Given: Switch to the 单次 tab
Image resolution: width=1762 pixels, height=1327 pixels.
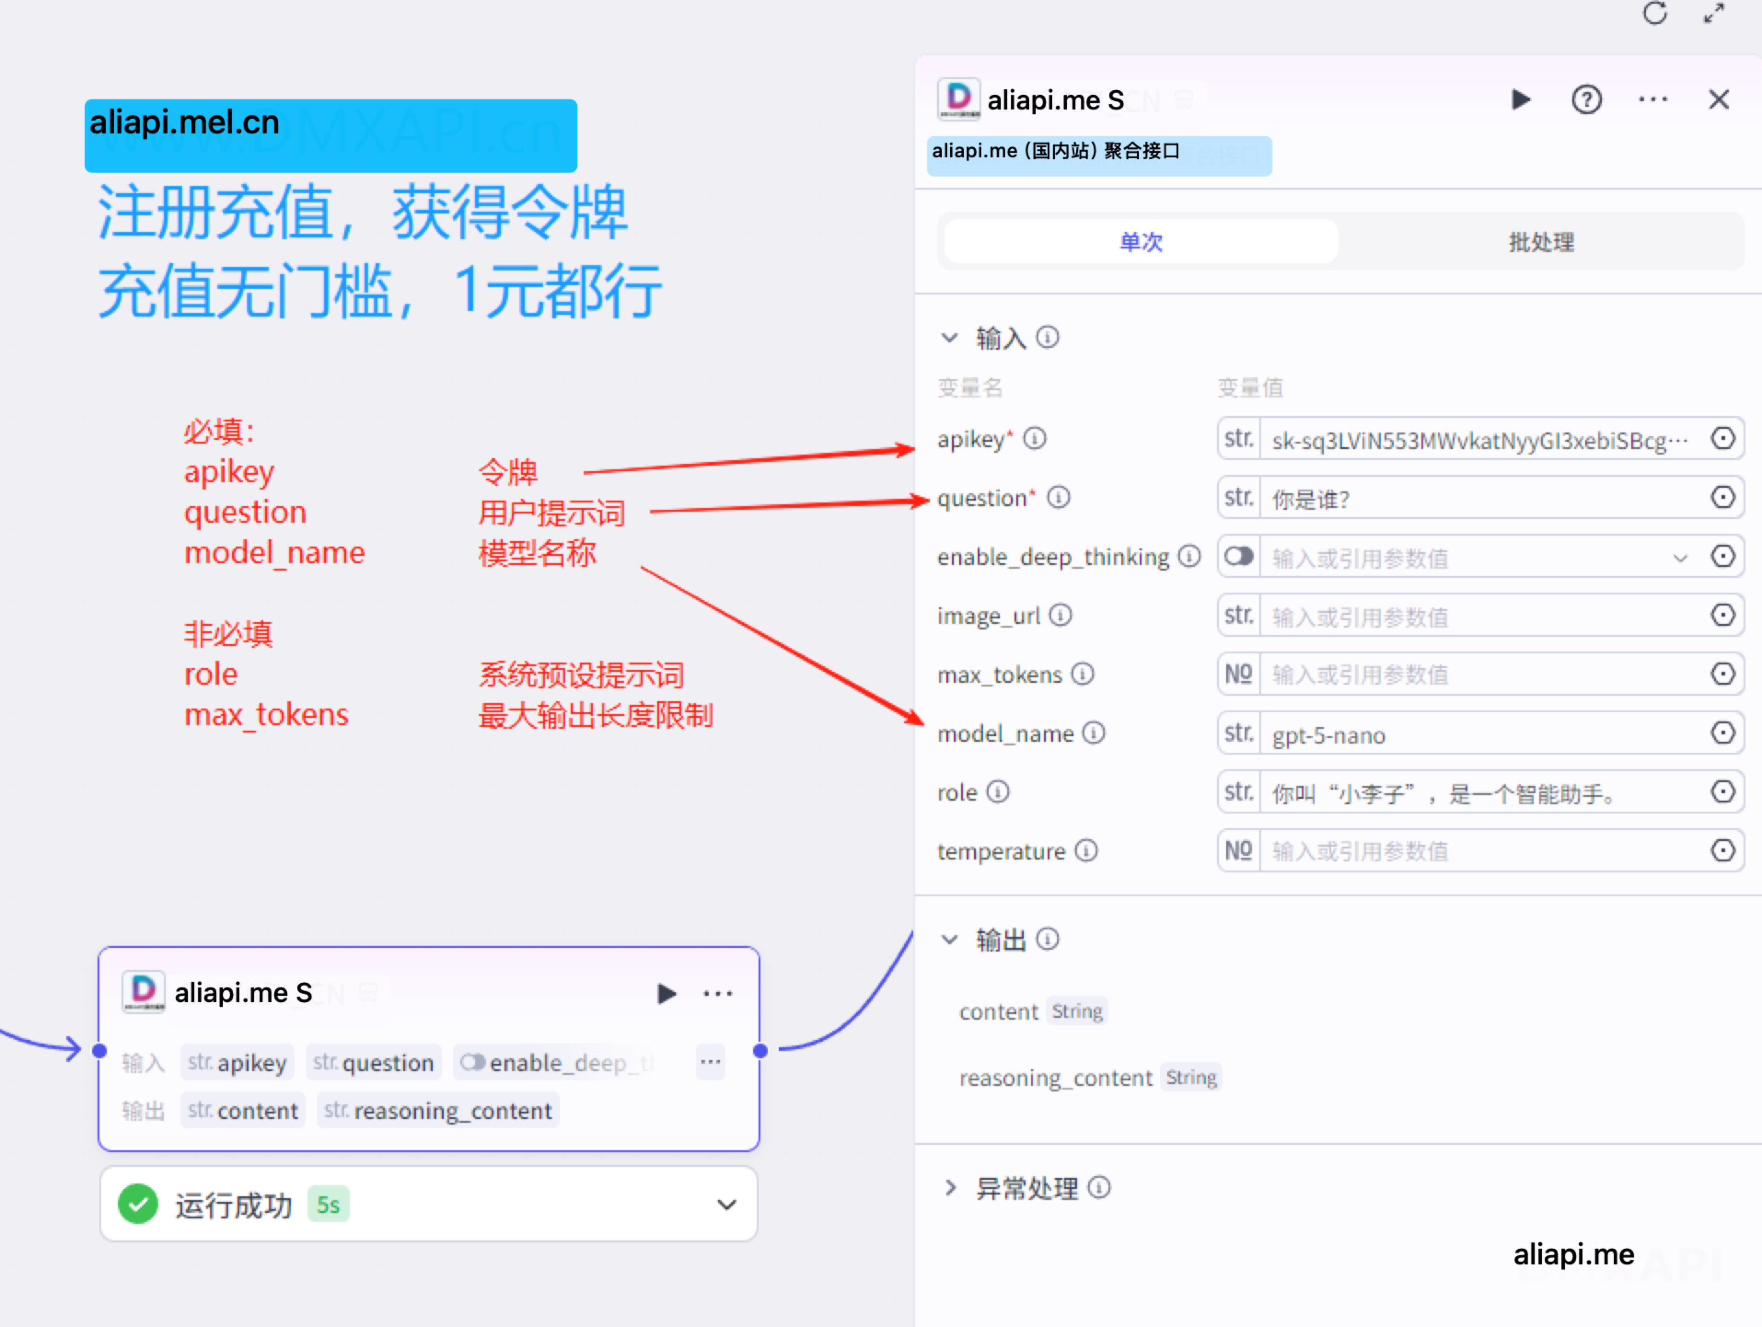Looking at the screenshot, I should [1141, 241].
